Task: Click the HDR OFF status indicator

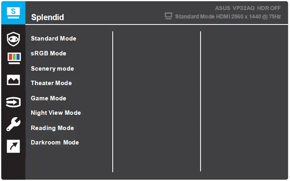Action: 269,8
